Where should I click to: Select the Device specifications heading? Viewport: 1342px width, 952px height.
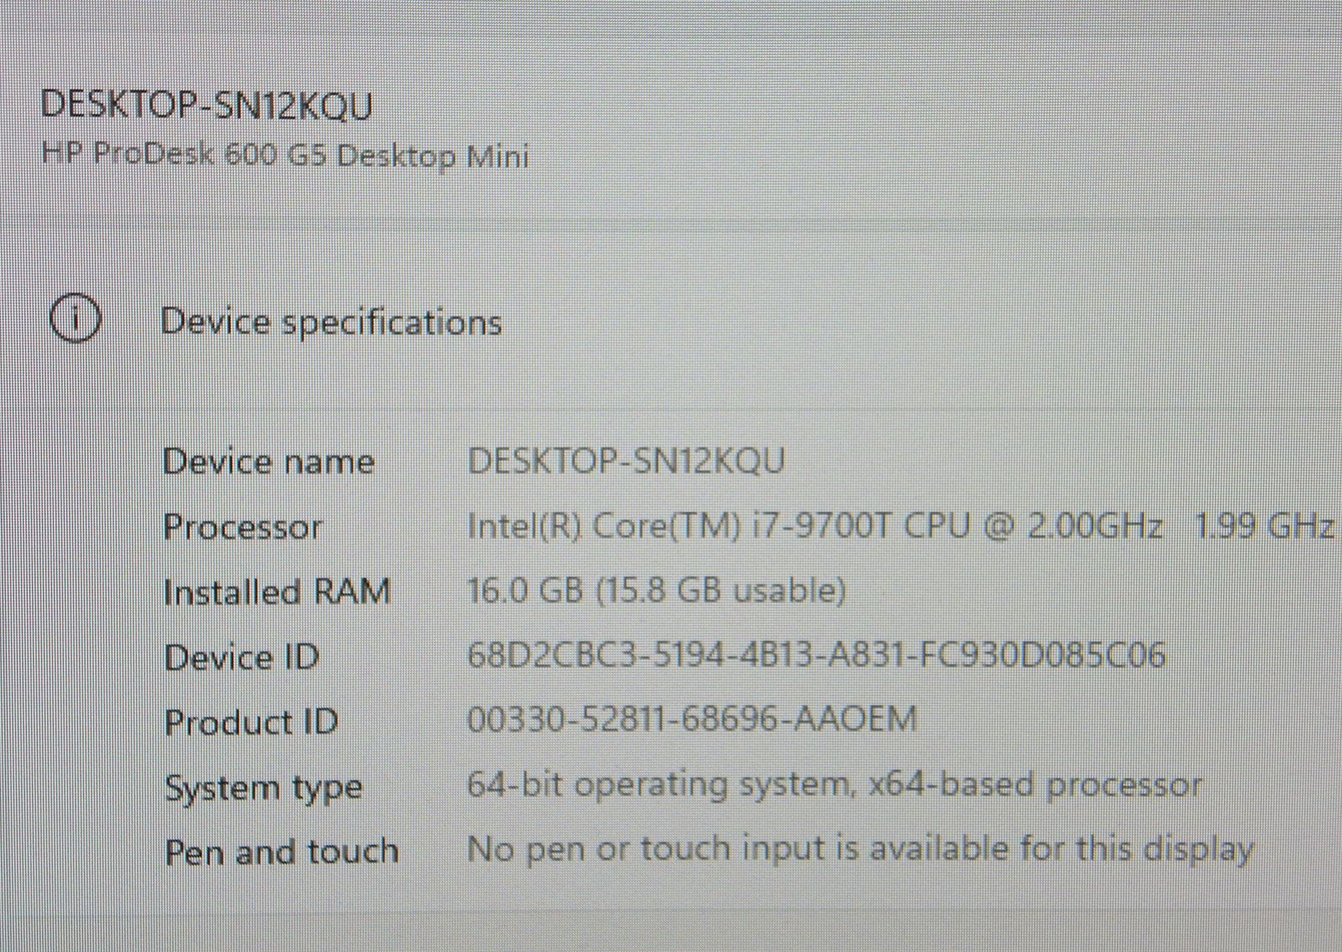(330, 323)
